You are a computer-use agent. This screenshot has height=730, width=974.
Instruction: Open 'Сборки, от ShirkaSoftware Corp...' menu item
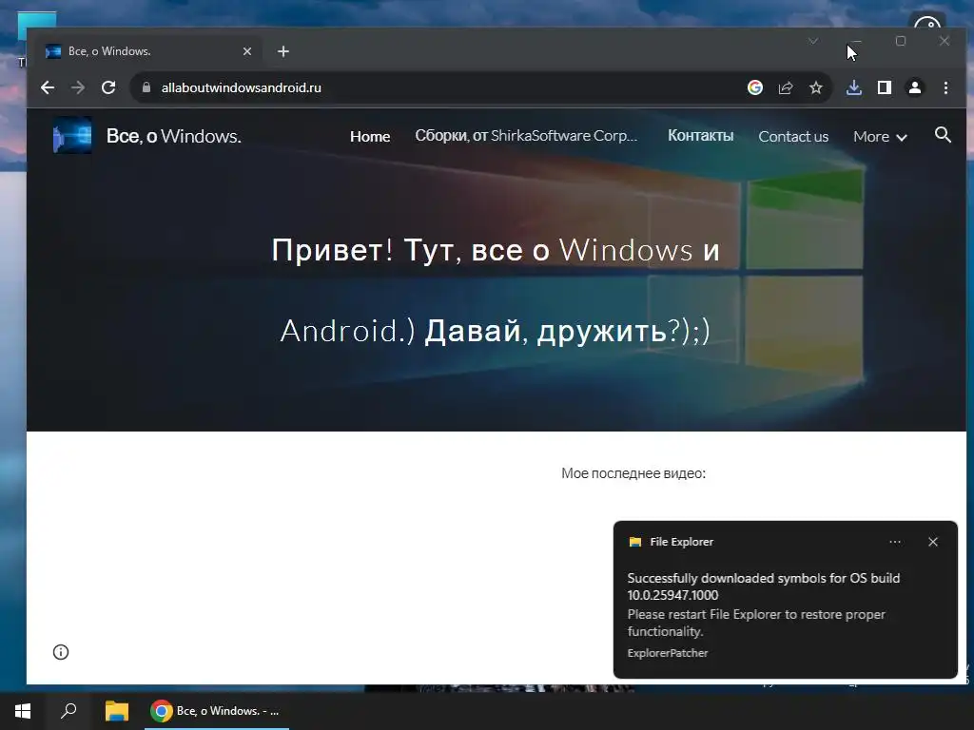point(526,136)
